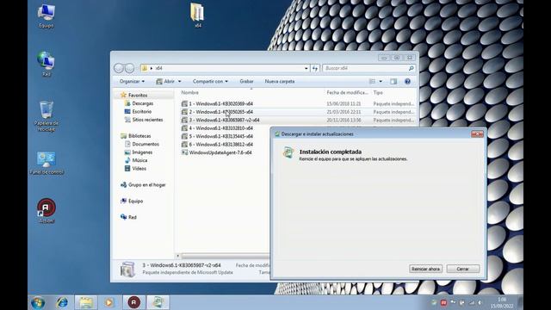Screen dimensions: 551x310
Task: Open the Vídeos library
Action: pos(135,169)
